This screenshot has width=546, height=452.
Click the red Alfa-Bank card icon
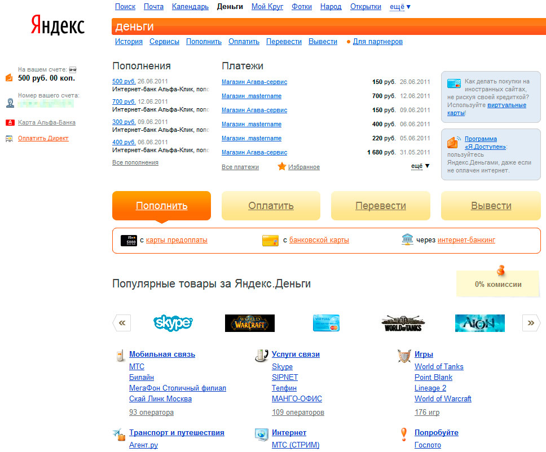[10, 122]
